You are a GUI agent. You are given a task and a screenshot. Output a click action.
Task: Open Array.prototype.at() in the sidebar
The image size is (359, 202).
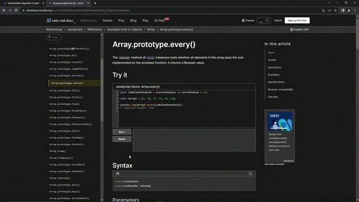pos(63,56)
